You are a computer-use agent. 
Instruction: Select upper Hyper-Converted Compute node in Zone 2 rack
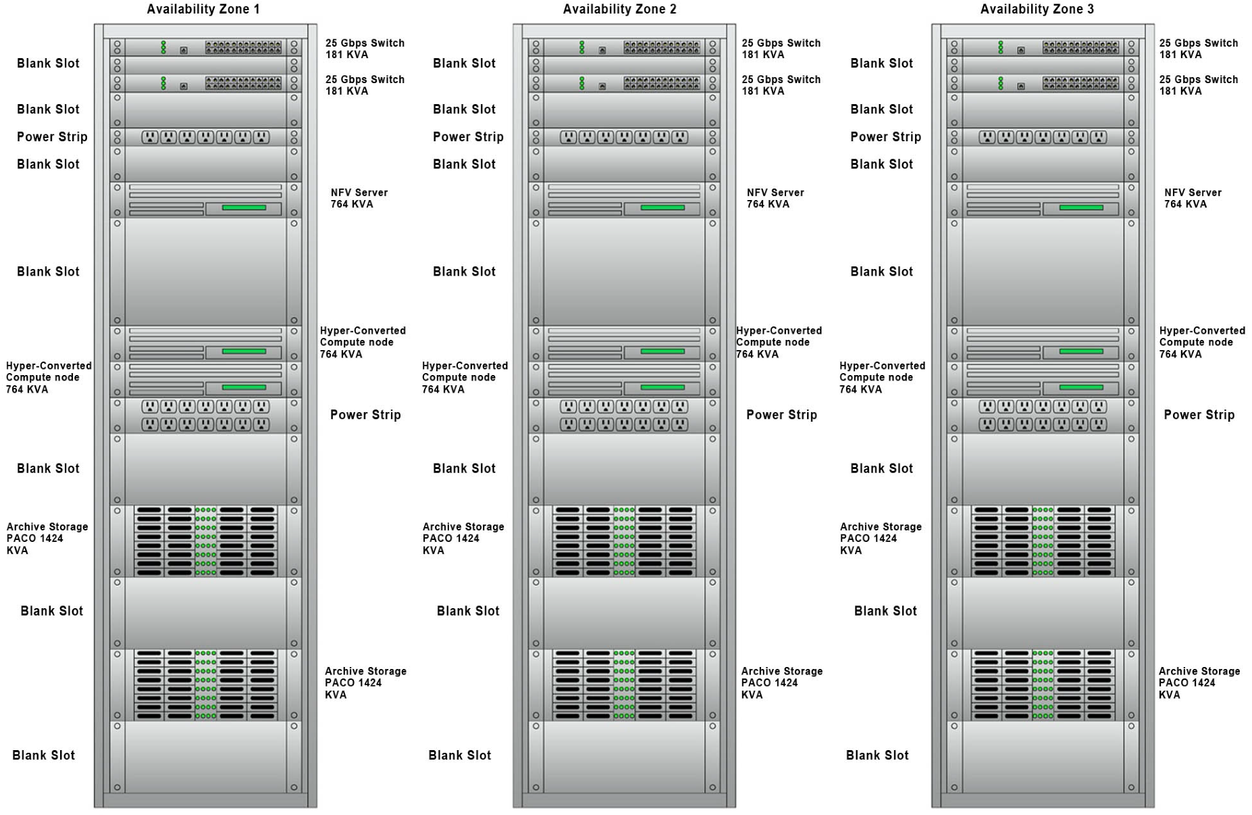pos(623,343)
